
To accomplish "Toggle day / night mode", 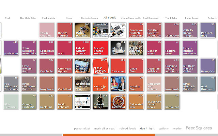I will (147, 129).
